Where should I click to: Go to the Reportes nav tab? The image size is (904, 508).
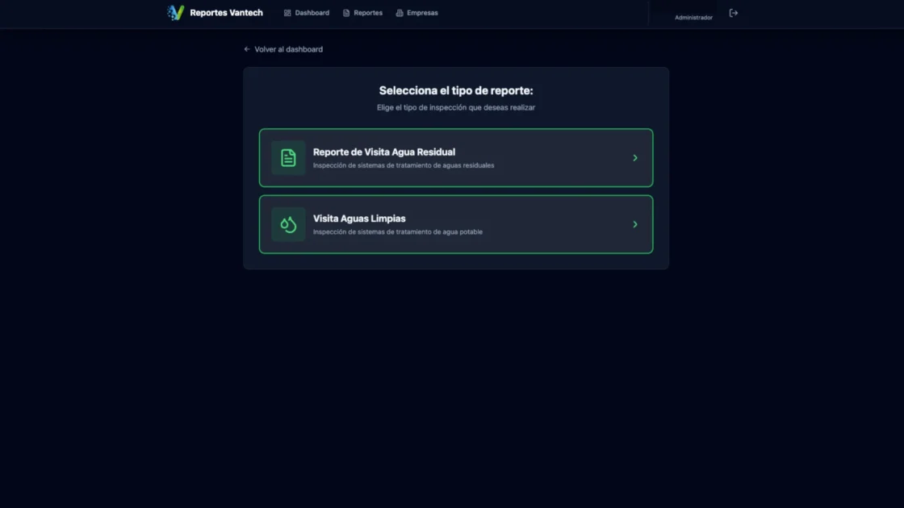368,13
